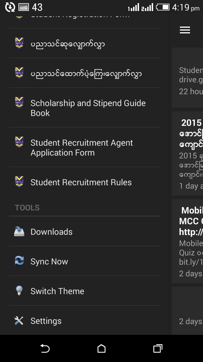203x362 pixels.
Task: Open Student Recruitment Rules
Action: [x=81, y=182]
